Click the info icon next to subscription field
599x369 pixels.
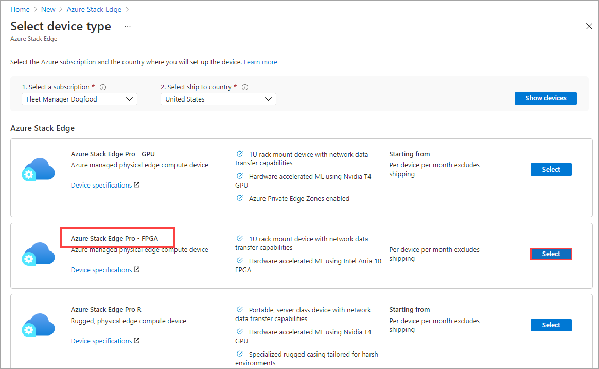tap(103, 87)
